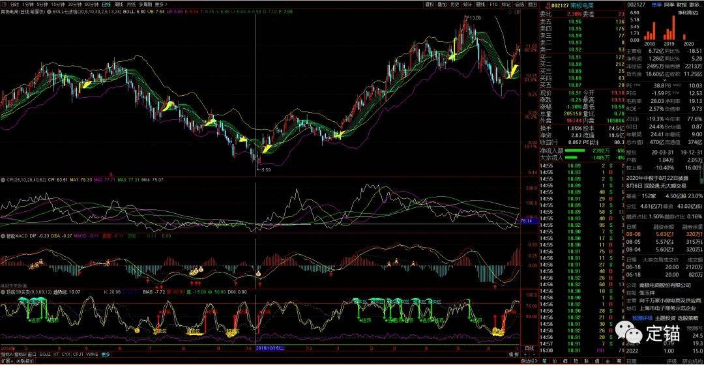Click the 日线 period label at chart bottom-right
The width and height of the screenshot is (704, 365).
coord(530,348)
